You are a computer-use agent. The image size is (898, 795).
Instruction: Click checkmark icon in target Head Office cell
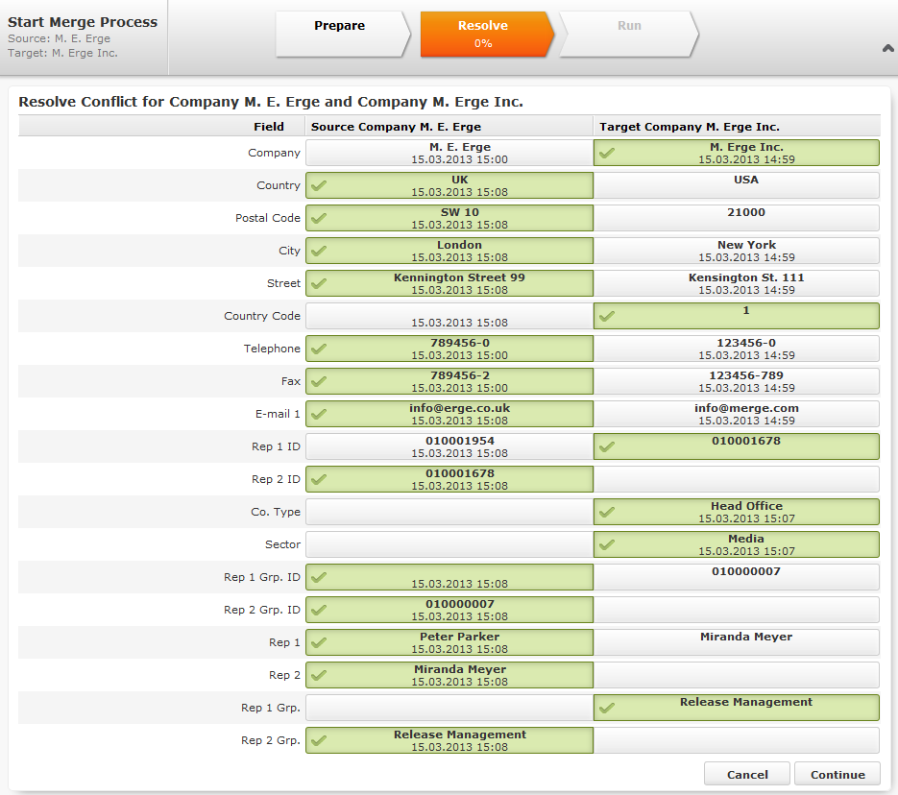click(x=607, y=512)
